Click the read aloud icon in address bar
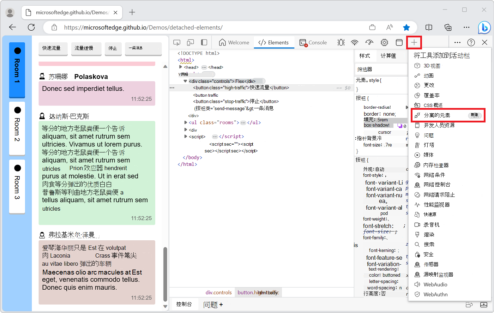This screenshot has width=494, height=313. click(390, 28)
